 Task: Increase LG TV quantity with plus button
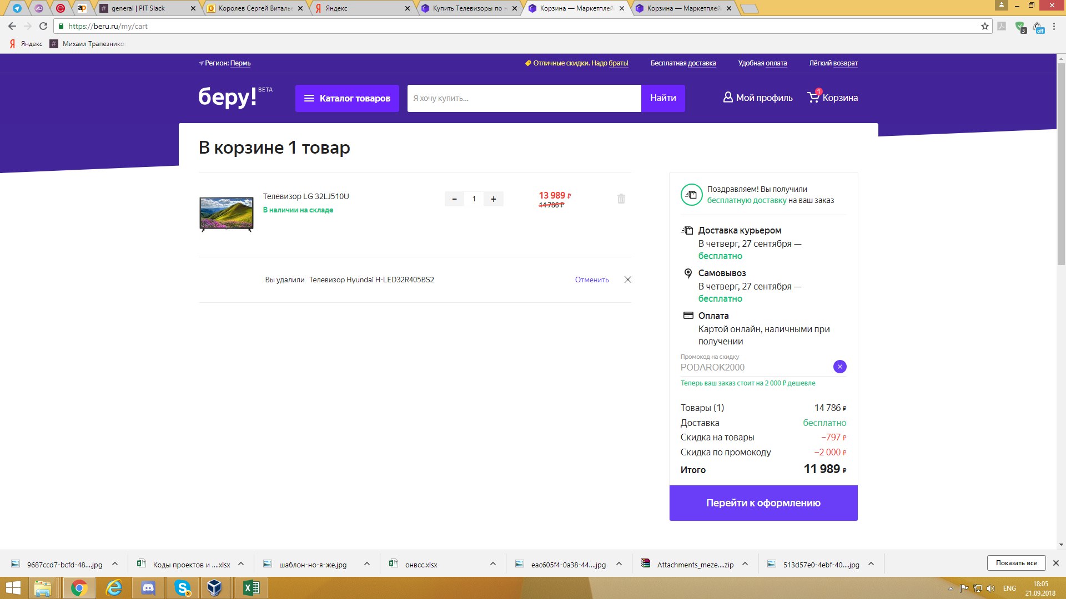pyautogui.click(x=494, y=199)
